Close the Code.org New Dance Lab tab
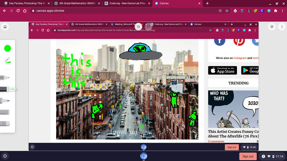 tap(149, 3)
